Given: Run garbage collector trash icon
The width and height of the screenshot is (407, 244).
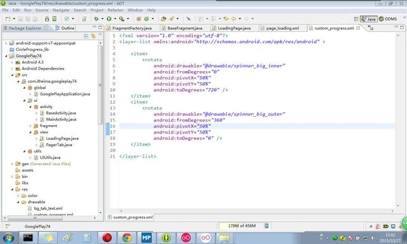Looking at the screenshot, I should [x=266, y=226].
